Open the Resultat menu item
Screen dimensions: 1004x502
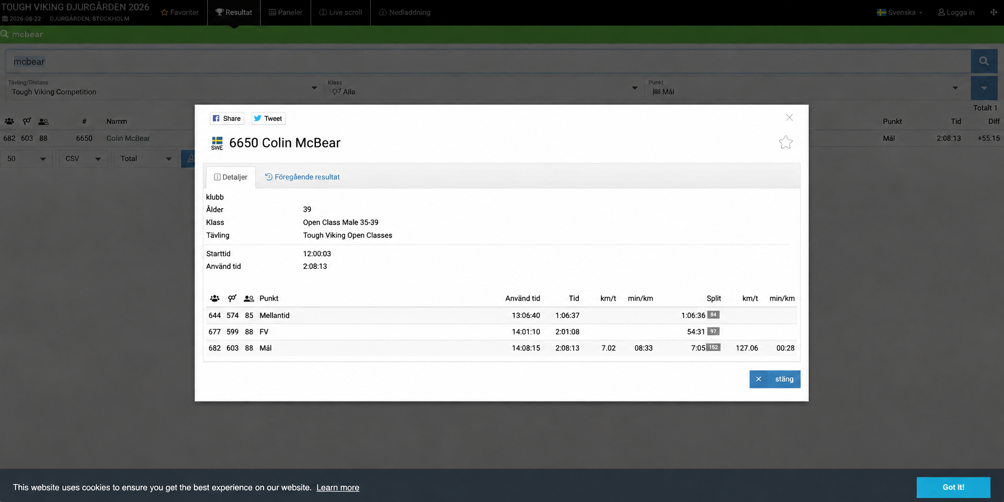(234, 13)
